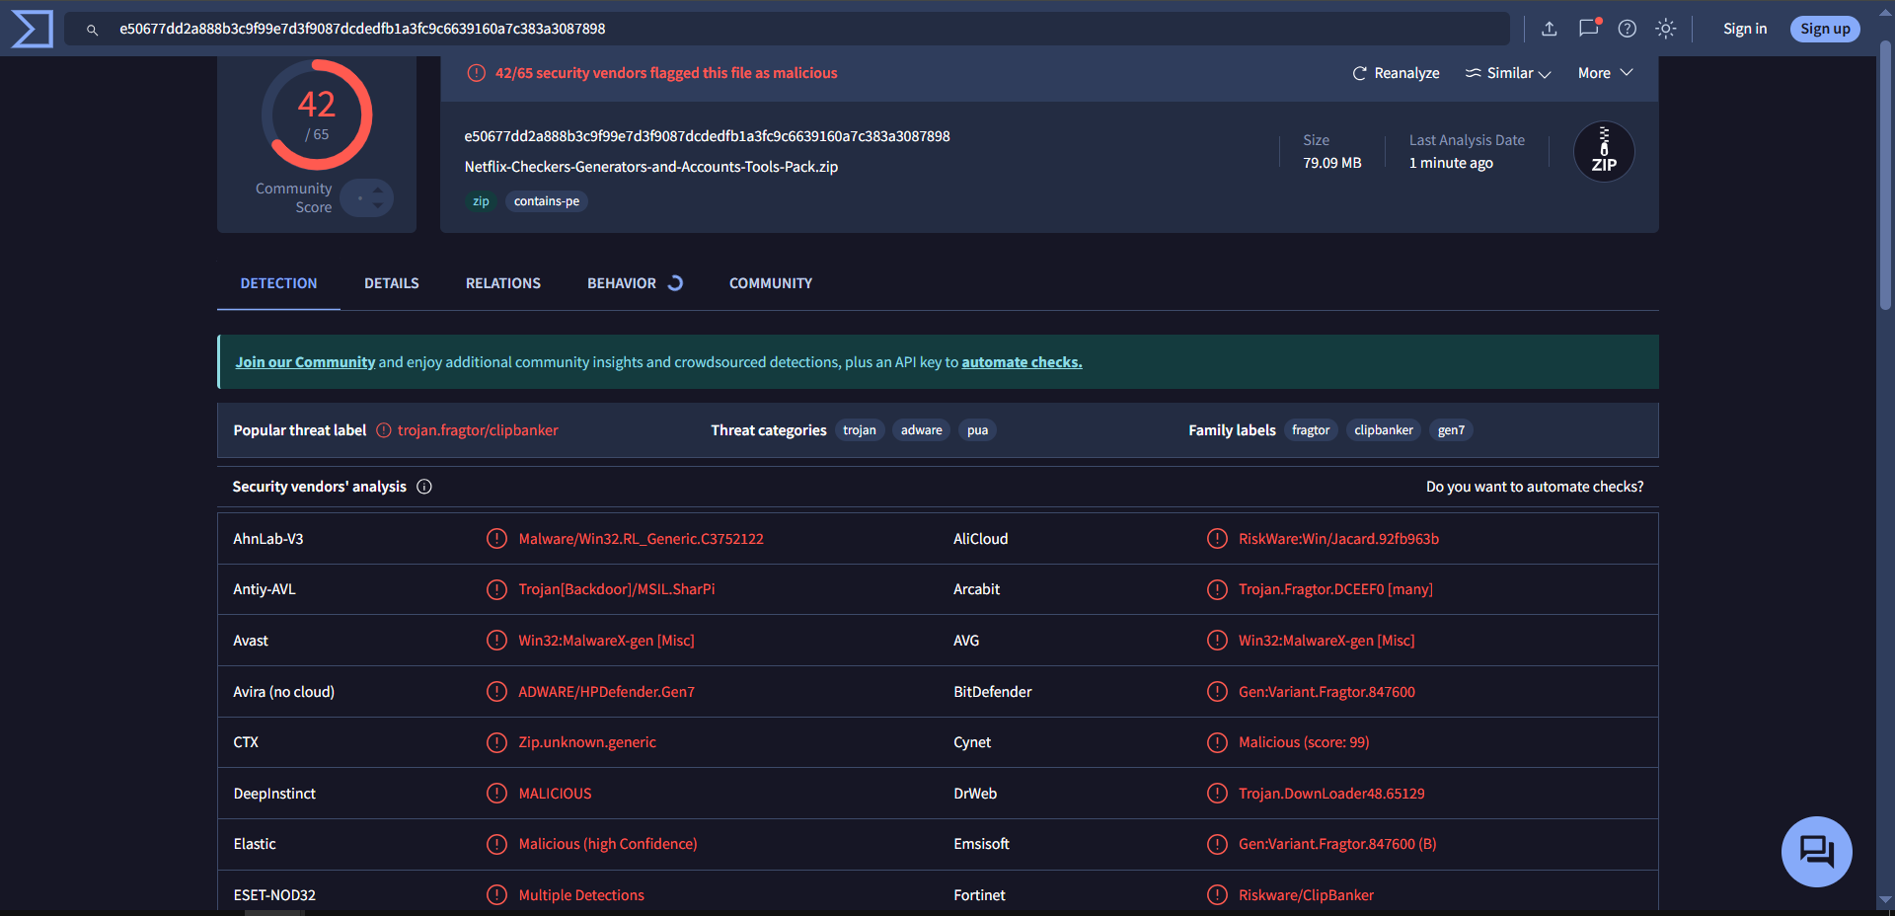1895x916 pixels.
Task: Click alert icon next to Riskware/ClipBanker
Action: [1217, 895]
